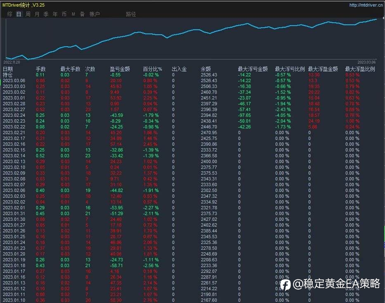Select the 2023.01.31 date row
This screenshot has height=303, width=385.
tap(14, 213)
